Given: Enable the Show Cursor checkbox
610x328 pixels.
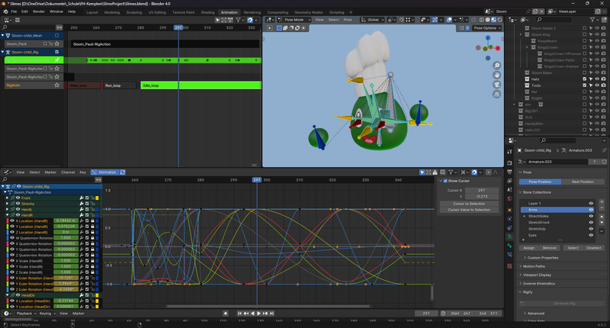Looking at the screenshot, I should pos(445,181).
